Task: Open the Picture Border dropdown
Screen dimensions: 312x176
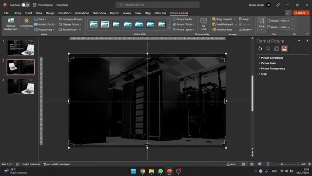Action: pyautogui.click(x=183, y=19)
